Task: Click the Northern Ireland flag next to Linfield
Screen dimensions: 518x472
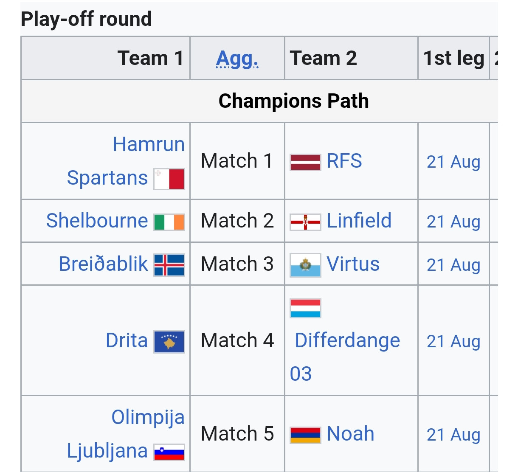Action: click(x=305, y=222)
